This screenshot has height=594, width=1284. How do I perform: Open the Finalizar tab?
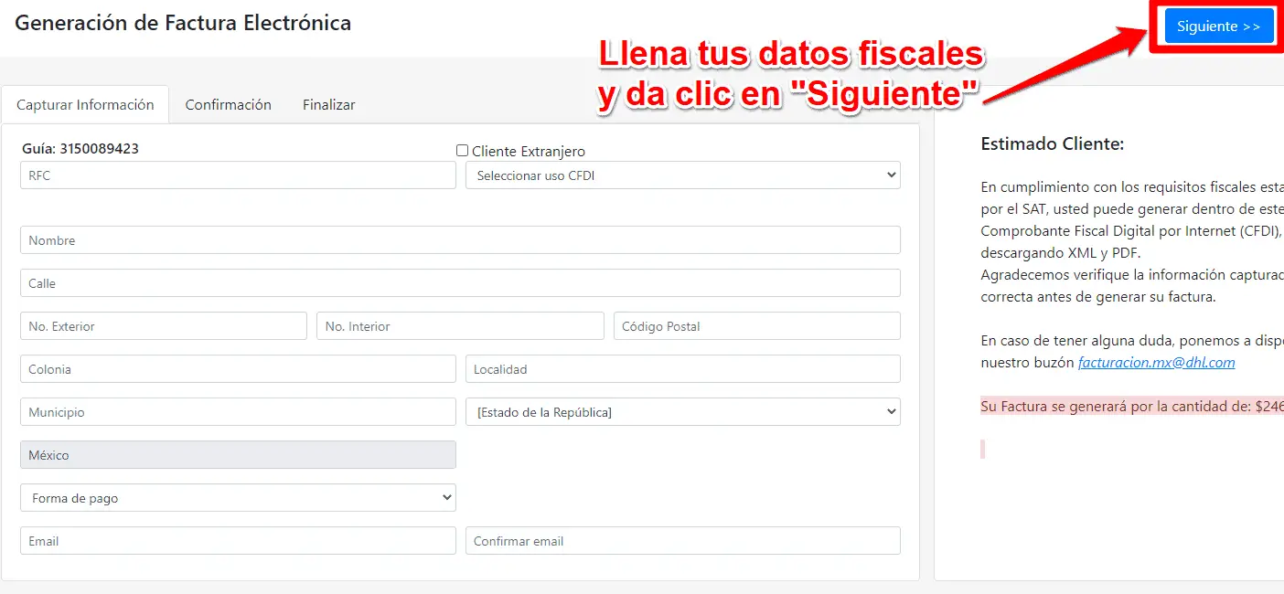tap(329, 105)
